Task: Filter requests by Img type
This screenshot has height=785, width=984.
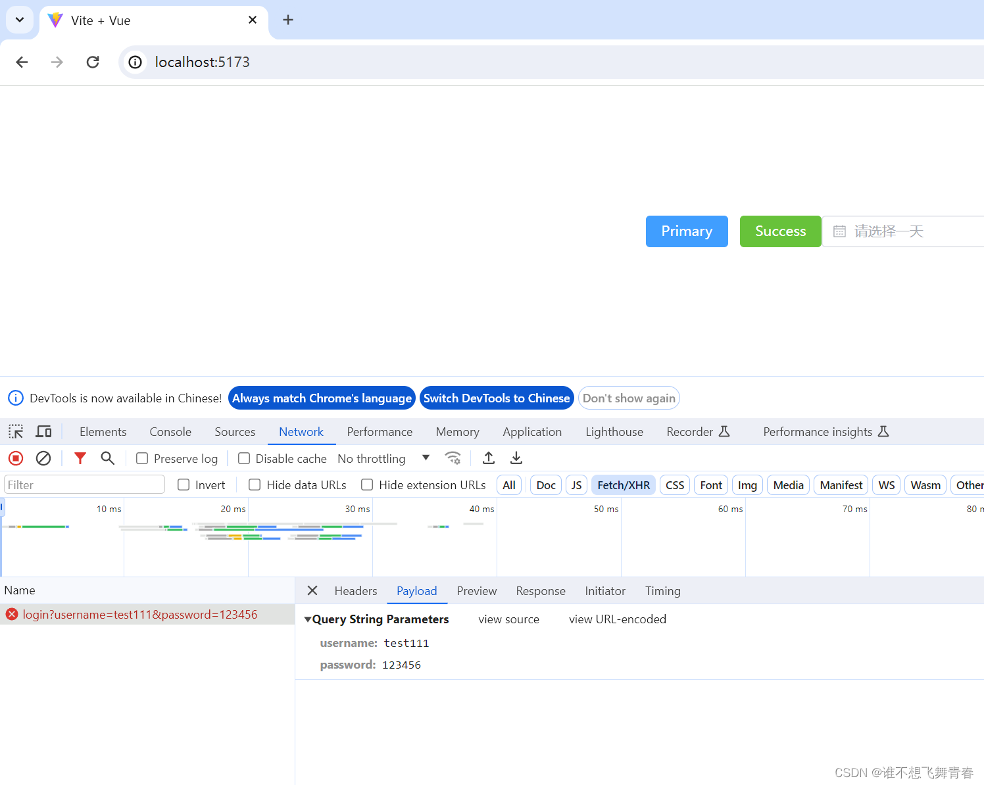Action: (x=747, y=485)
